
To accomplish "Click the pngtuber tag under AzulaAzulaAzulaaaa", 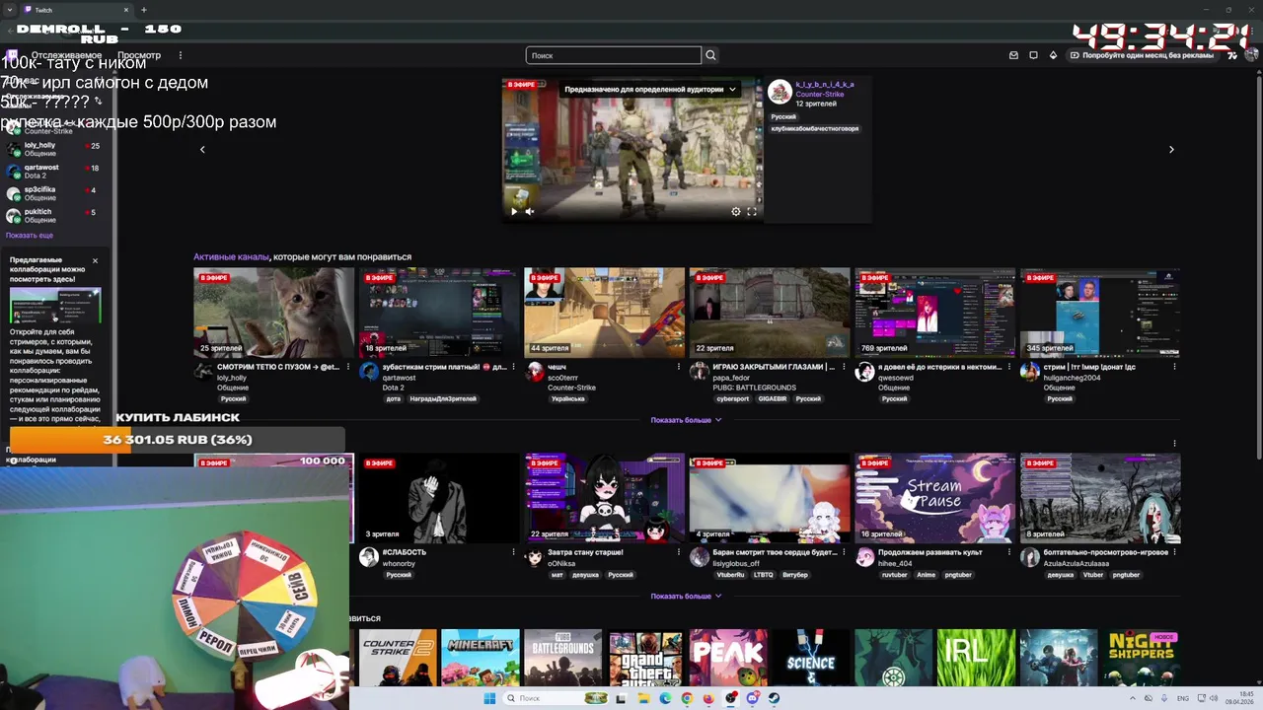I will click(x=1125, y=575).
